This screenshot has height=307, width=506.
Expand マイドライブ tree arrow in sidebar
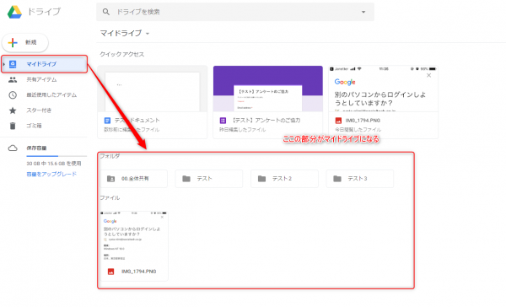[x=4, y=64]
